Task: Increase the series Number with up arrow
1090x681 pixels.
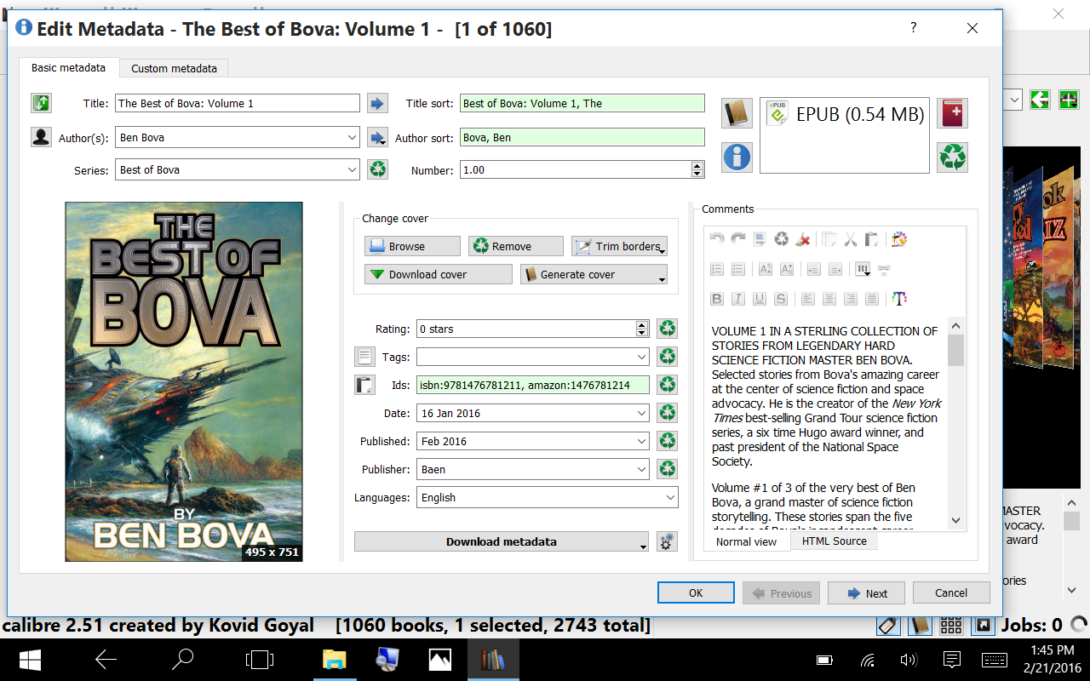Action: tap(698, 165)
